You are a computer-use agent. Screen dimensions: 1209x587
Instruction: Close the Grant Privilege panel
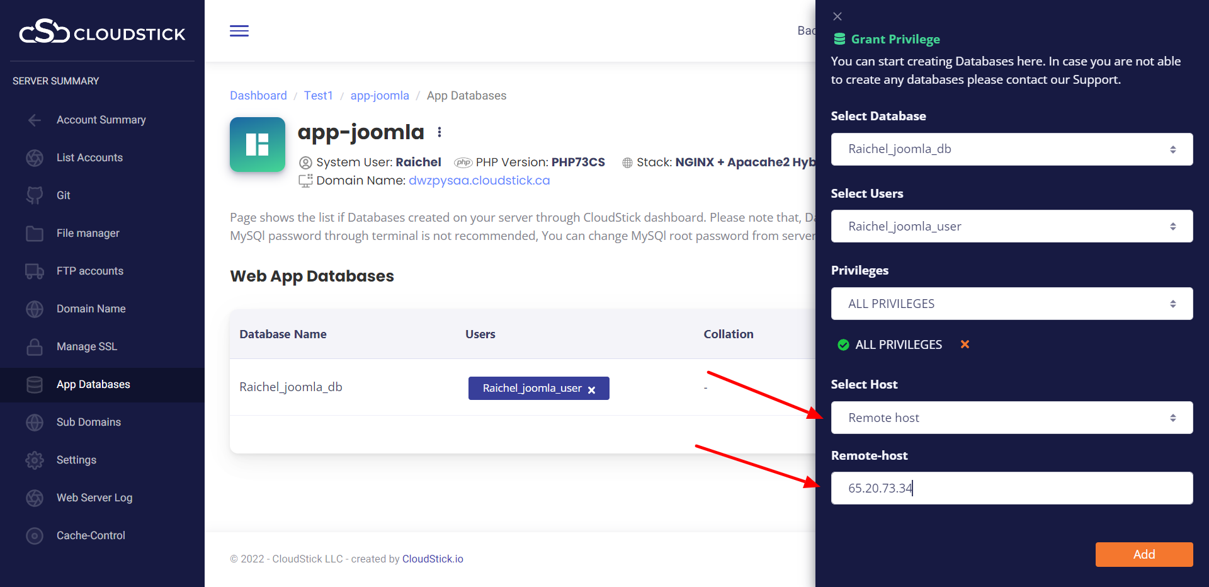click(837, 16)
